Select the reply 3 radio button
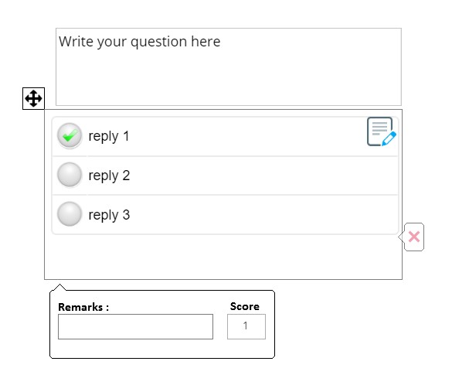The image size is (452, 375). click(x=70, y=214)
